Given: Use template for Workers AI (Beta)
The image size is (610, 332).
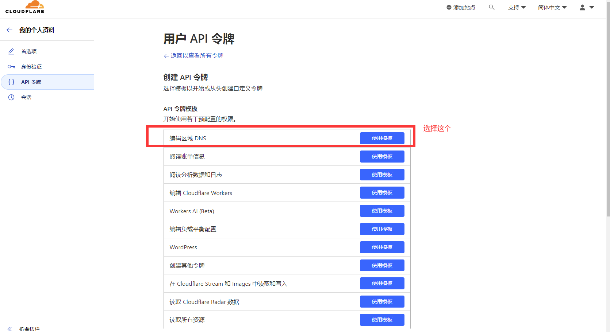Looking at the screenshot, I should click(x=382, y=211).
